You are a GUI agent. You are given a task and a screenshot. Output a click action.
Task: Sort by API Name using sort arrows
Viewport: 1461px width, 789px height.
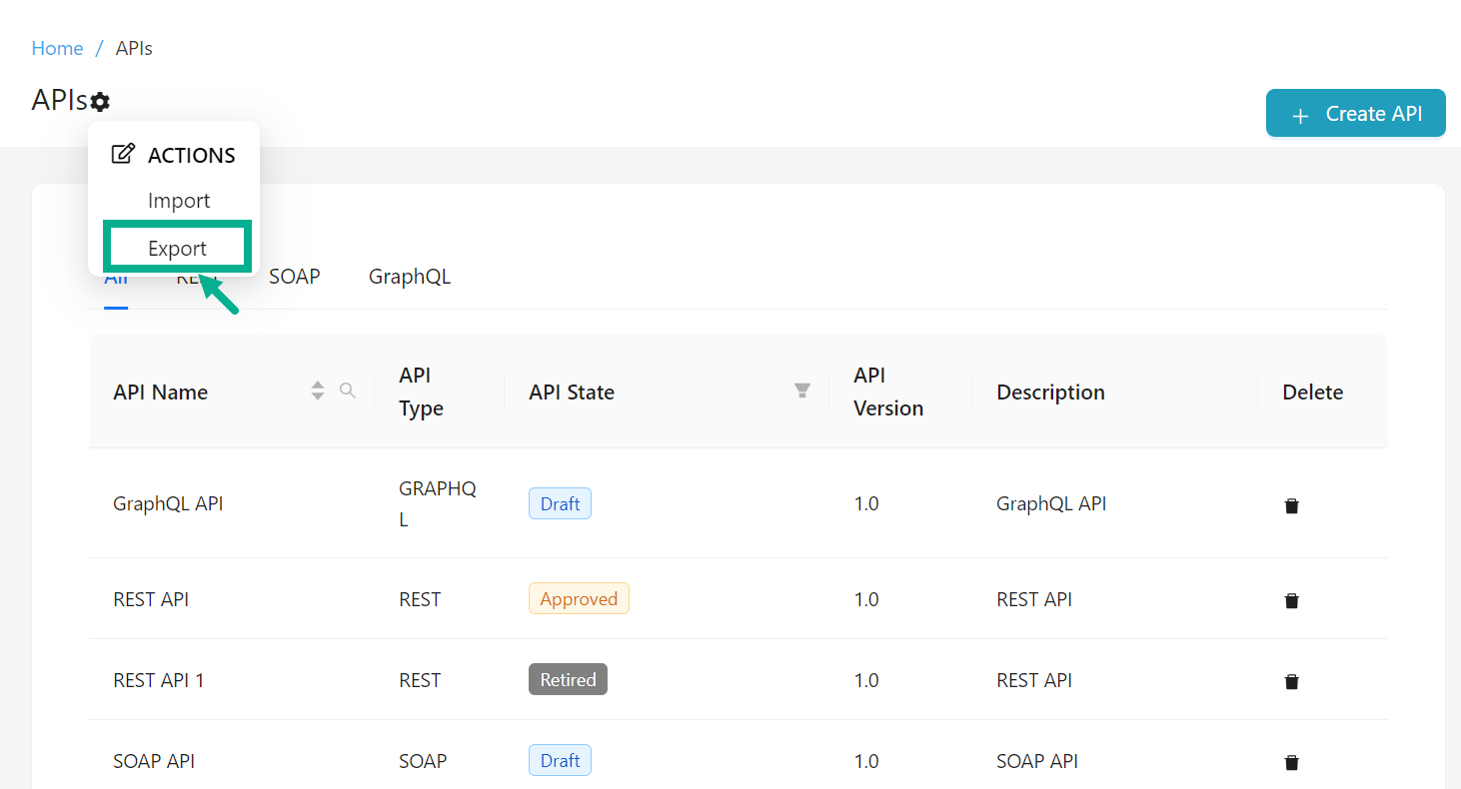click(318, 392)
